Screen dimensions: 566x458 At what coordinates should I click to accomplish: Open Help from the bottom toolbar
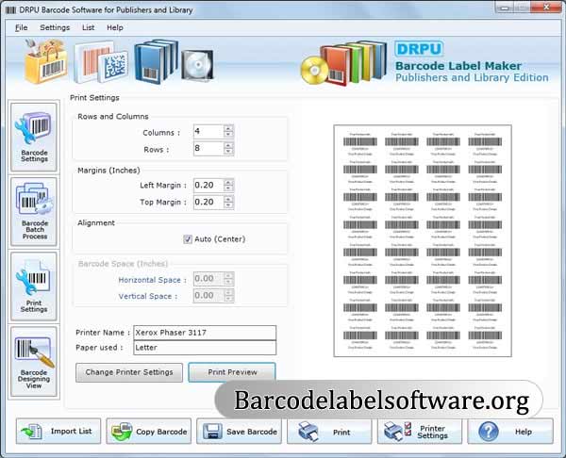pyautogui.click(x=510, y=431)
